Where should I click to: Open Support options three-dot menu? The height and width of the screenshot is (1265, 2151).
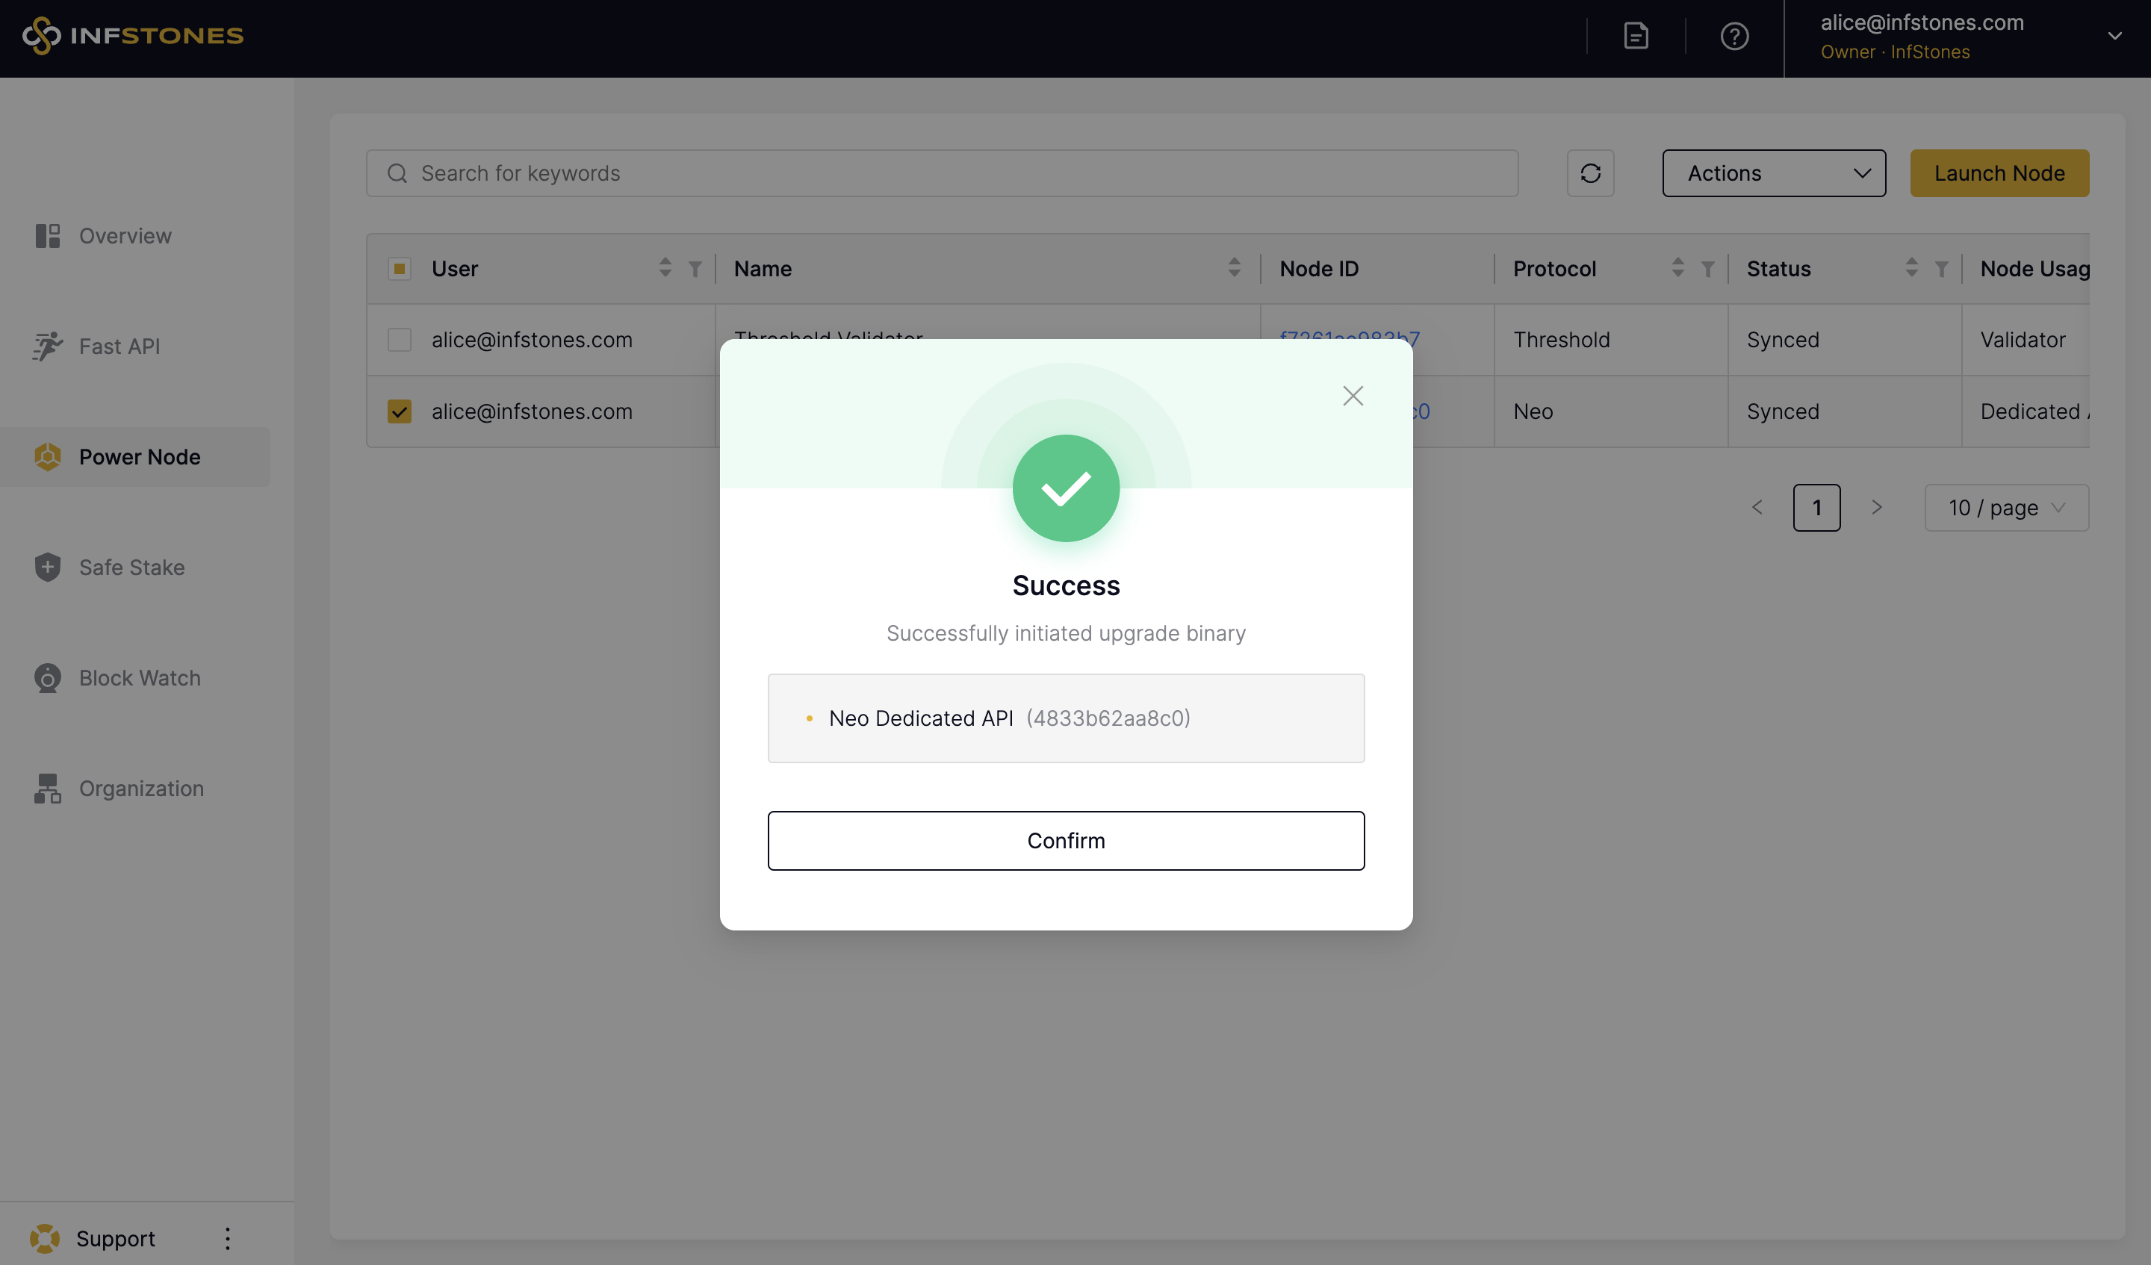[x=227, y=1237]
